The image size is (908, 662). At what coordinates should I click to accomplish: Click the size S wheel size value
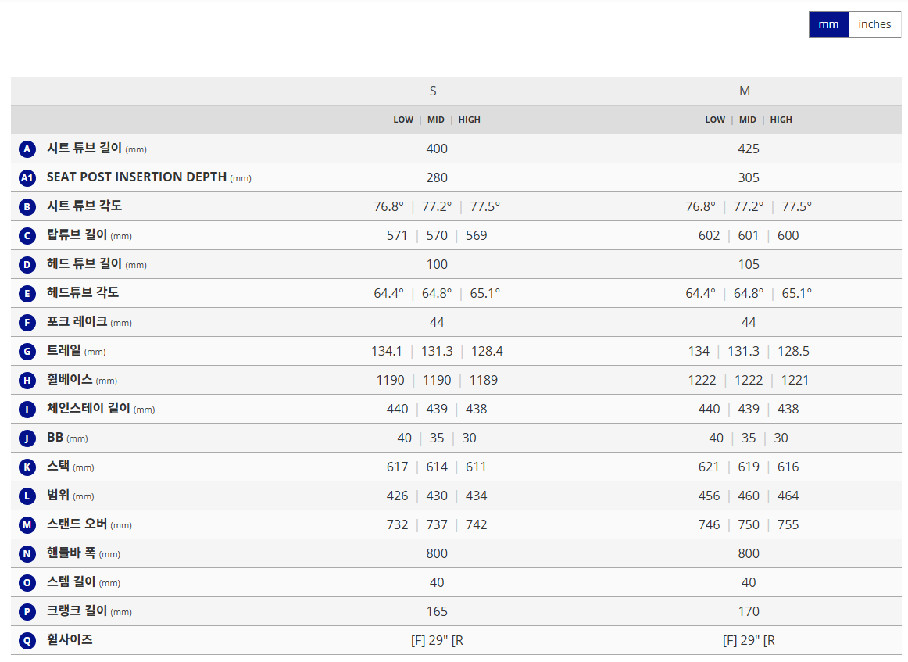(437, 641)
